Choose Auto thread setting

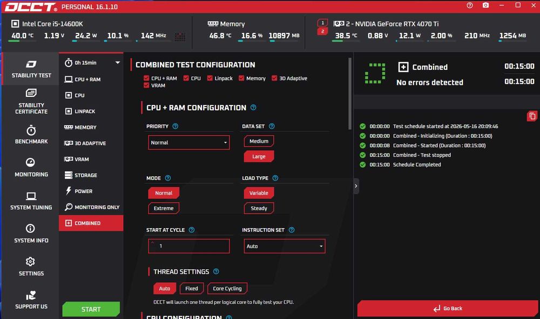point(165,288)
